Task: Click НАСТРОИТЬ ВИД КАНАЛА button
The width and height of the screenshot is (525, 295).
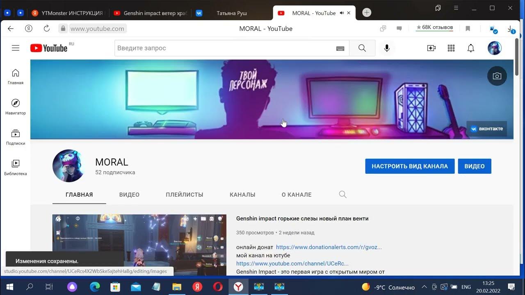Action: point(410,166)
